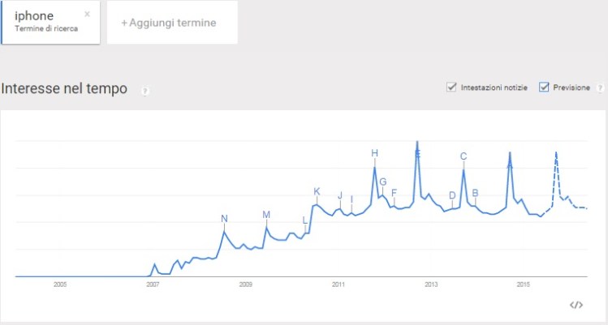
Task: Toggle the Intestazioni notizie checkbox
Action: tap(451, 88)
